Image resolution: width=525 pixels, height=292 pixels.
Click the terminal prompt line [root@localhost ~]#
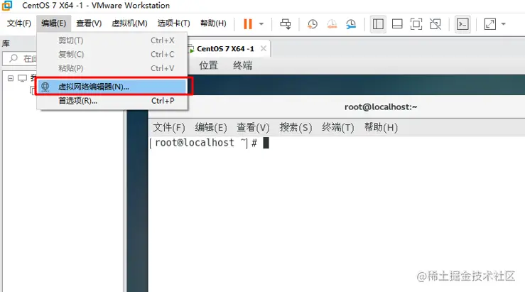(203, 143)
